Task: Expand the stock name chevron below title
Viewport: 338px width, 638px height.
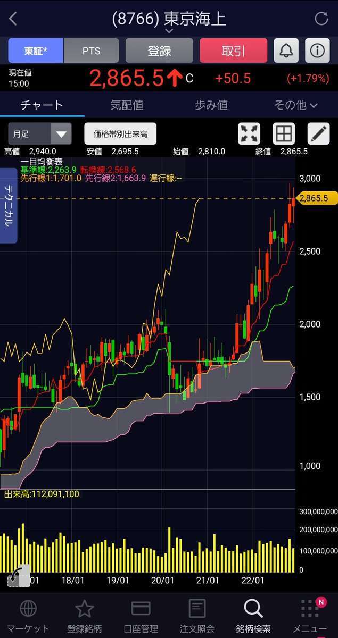Action: coord(169,31)
